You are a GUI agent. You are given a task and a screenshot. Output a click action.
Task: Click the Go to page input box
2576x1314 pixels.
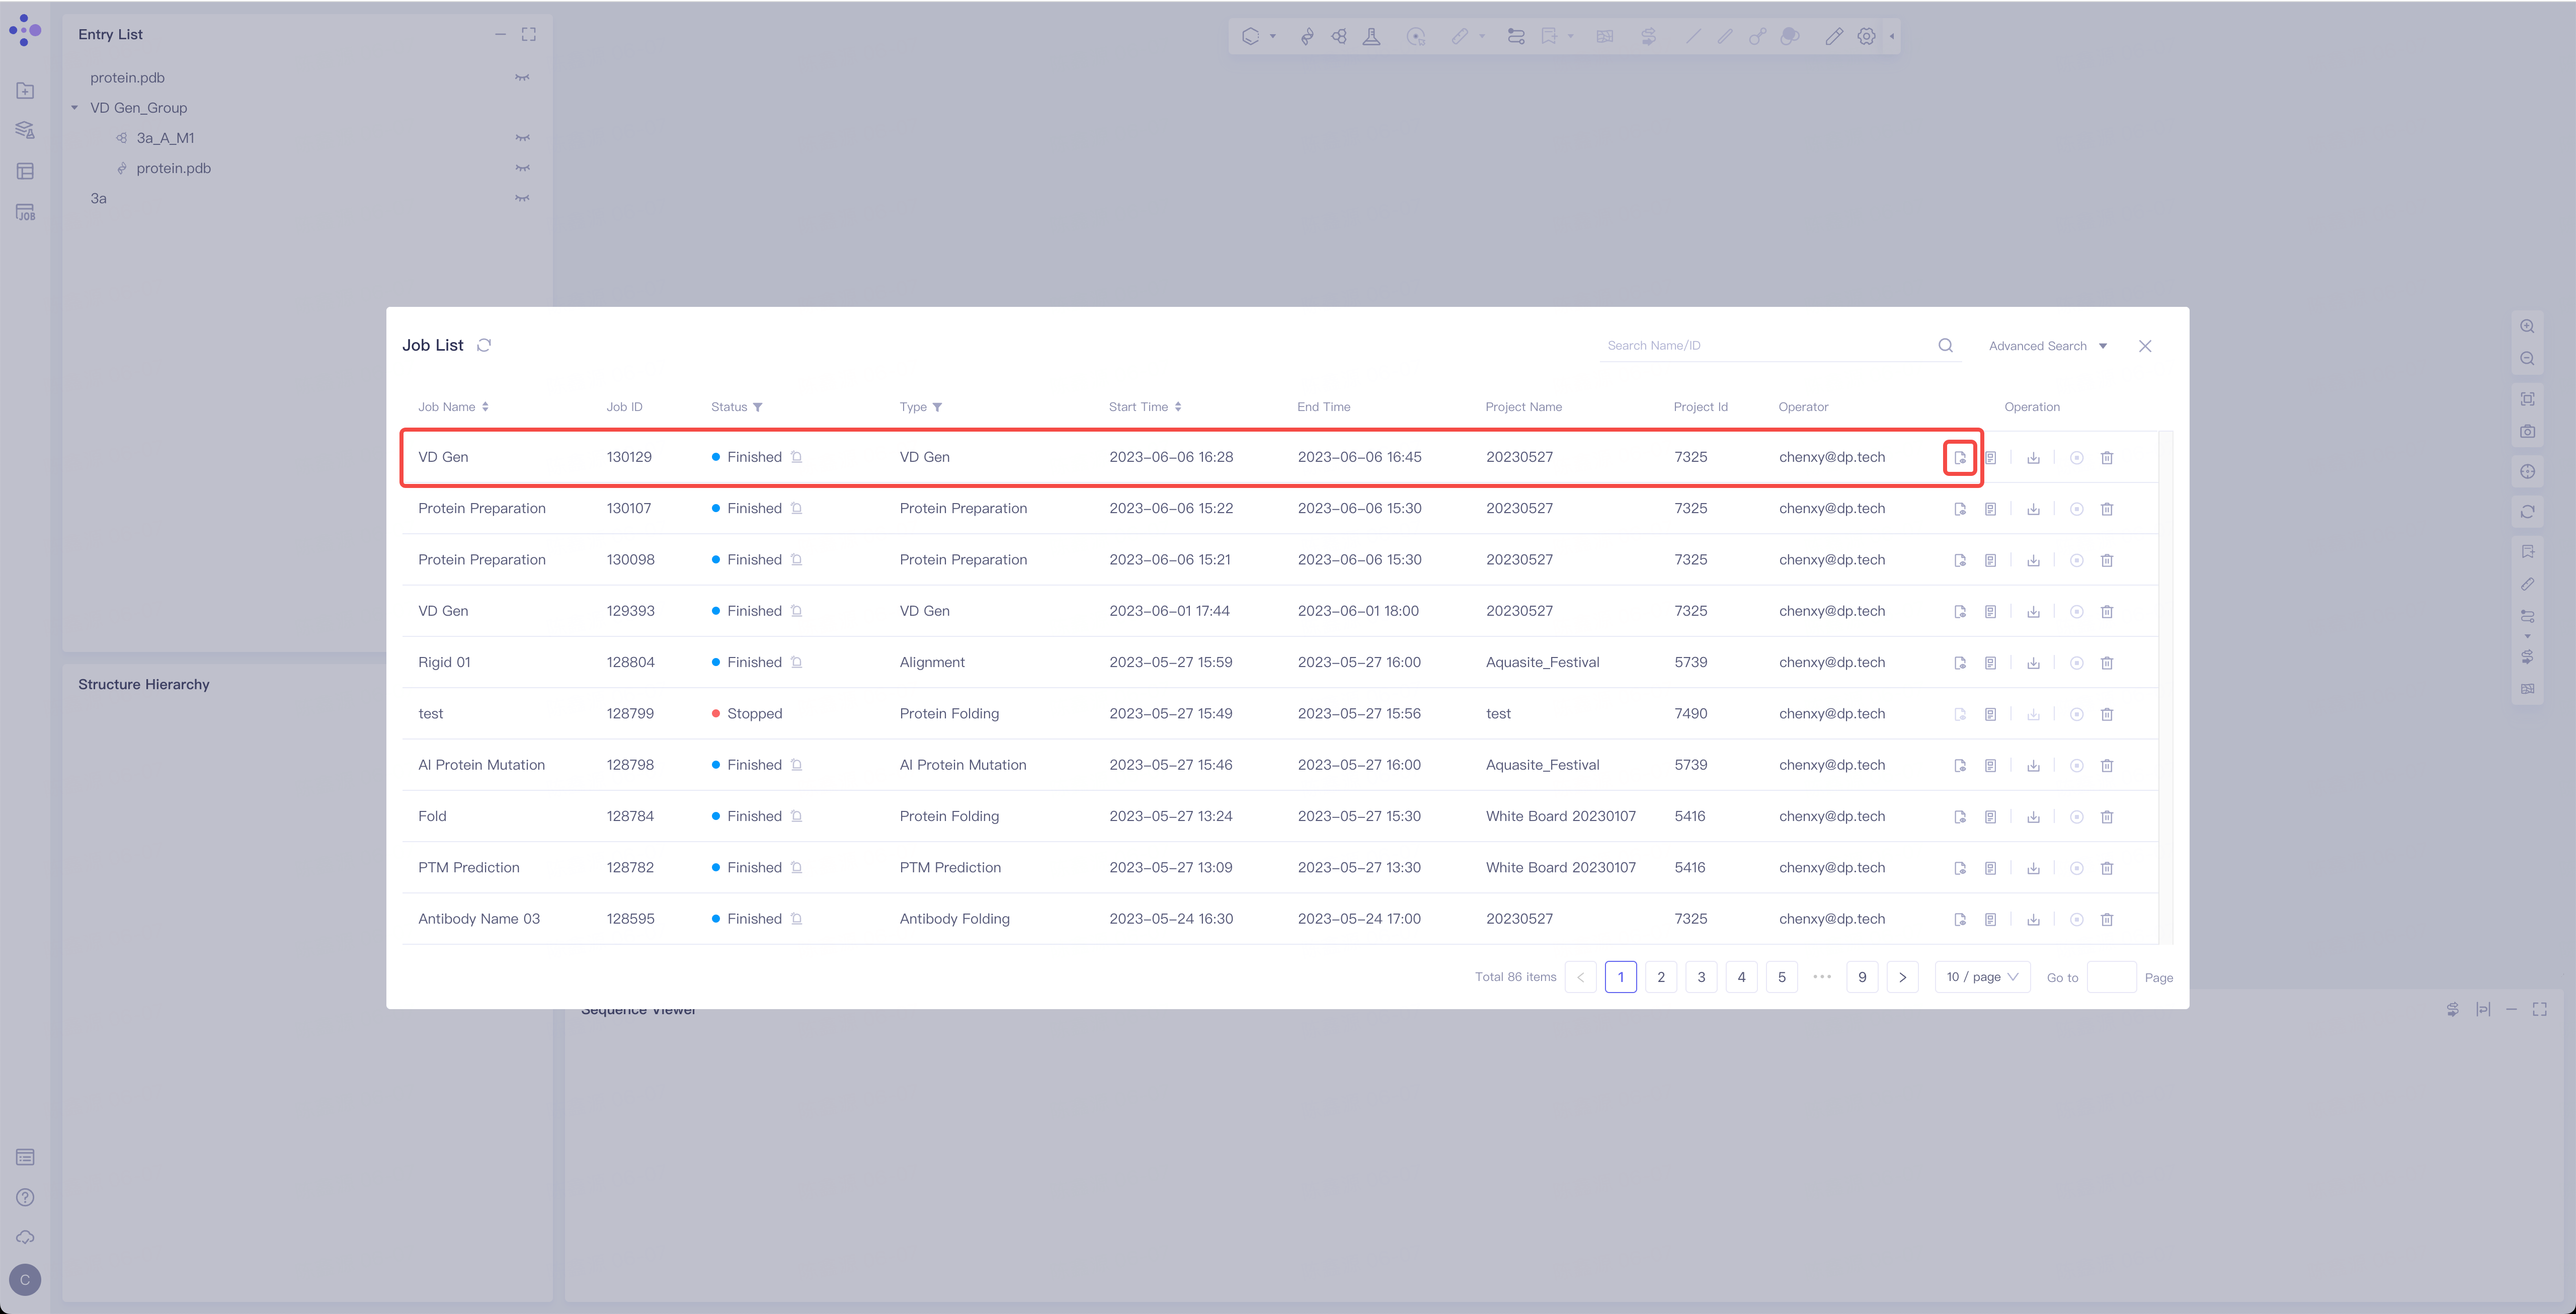point(2111,977)
